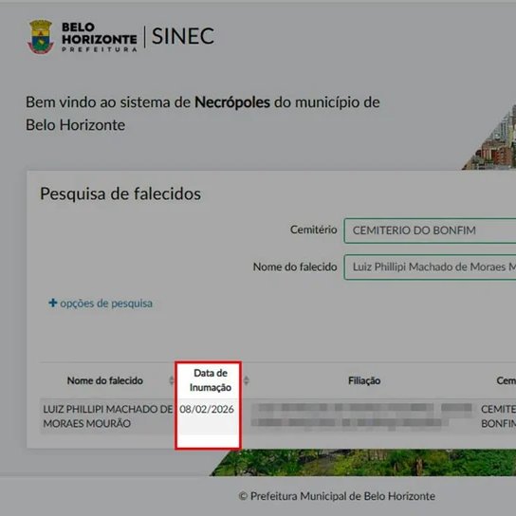Click the date cell 08/02/2026

coord(207,410)
